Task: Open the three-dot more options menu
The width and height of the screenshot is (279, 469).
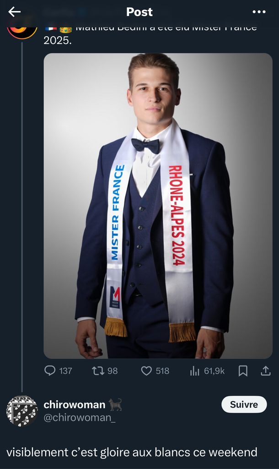Action: pyautogui.click(x=258, y=12)
